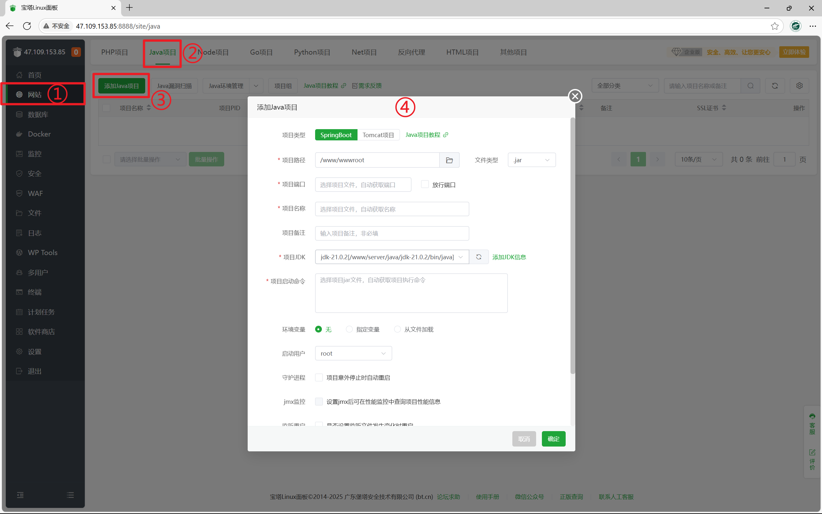Image resolution: width=822 pixels, height=514 pixels.
Task: Click the Docker icon in the sidebar
Action: pos(19,134)
